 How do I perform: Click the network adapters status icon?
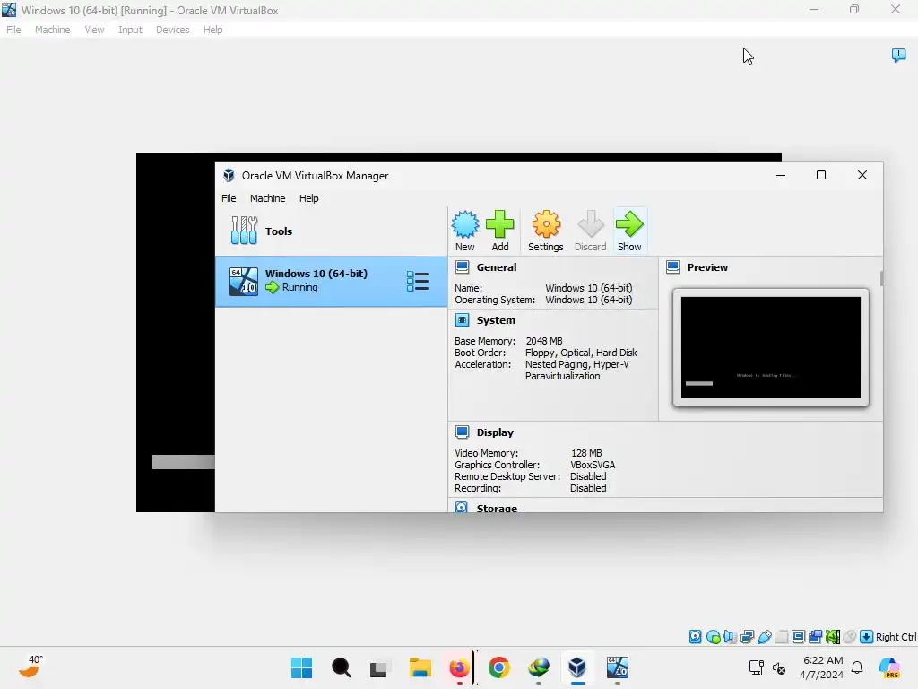point(747,637)
